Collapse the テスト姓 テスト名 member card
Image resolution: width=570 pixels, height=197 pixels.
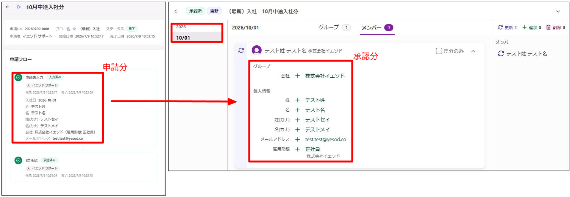click(473, 51)
